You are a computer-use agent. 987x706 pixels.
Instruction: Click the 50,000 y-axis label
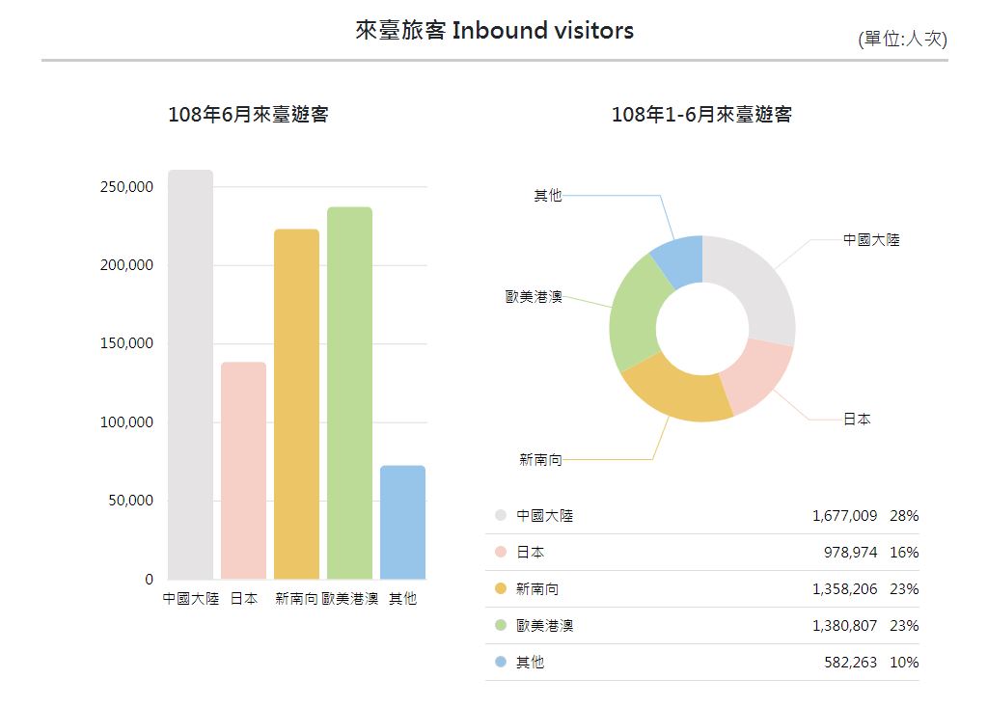131,501
